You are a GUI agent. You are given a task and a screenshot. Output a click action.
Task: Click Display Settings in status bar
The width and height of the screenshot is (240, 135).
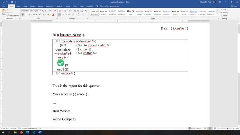(195, 129)
